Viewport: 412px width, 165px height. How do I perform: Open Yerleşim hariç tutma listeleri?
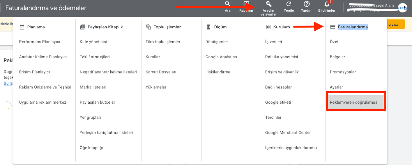tap(106, 132)
